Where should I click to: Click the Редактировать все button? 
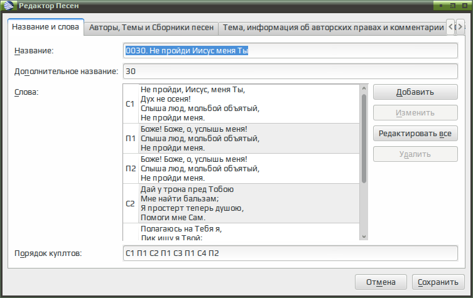click(x=415, y=134)
